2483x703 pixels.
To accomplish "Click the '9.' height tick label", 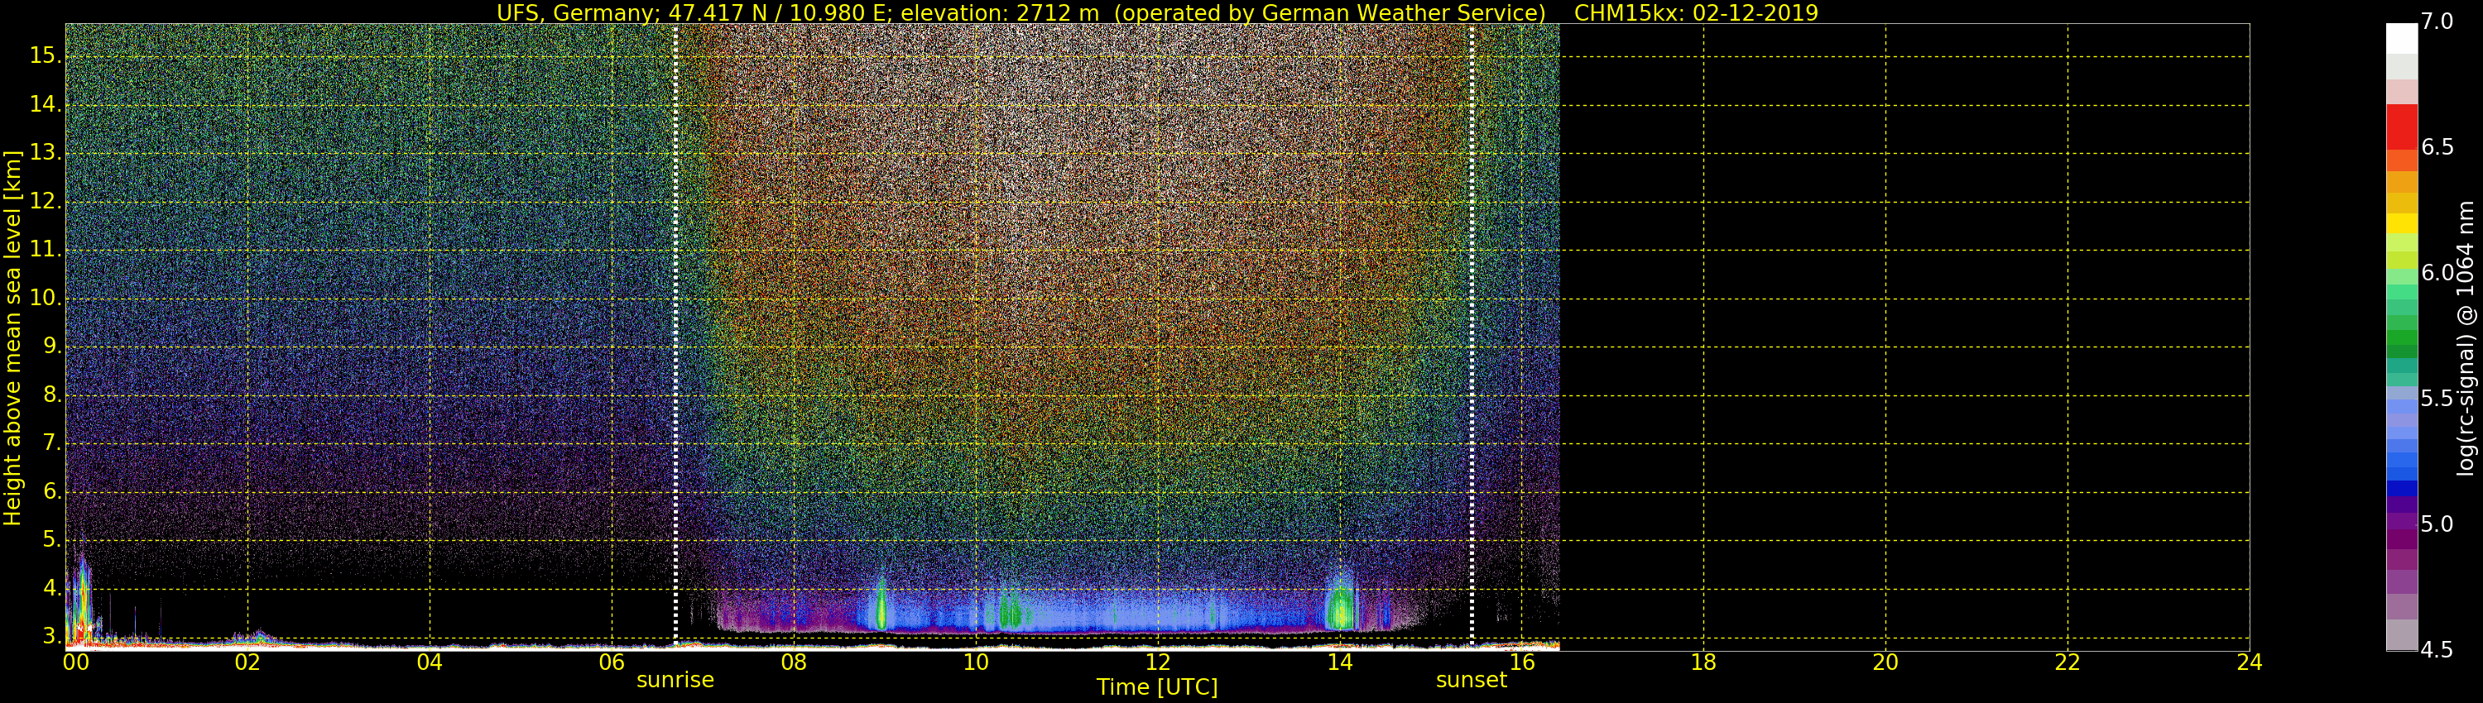I will [52, 346].
